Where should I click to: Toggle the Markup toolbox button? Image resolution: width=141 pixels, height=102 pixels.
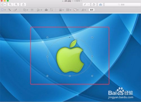(100, 4)
